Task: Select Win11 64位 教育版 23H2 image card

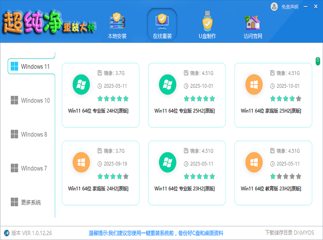Action: coord(273,173)
